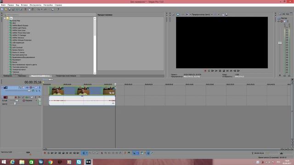
Task: Click Record in timeline transport bar
Action: (45, 153)
